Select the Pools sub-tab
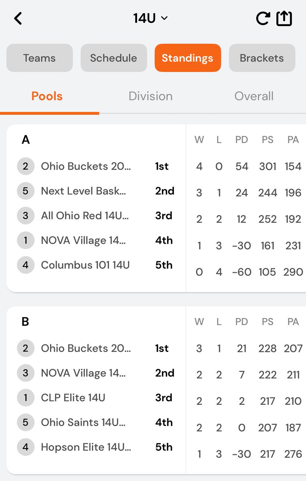This screenshot has height=481, width=306. [x=47, y=96]
